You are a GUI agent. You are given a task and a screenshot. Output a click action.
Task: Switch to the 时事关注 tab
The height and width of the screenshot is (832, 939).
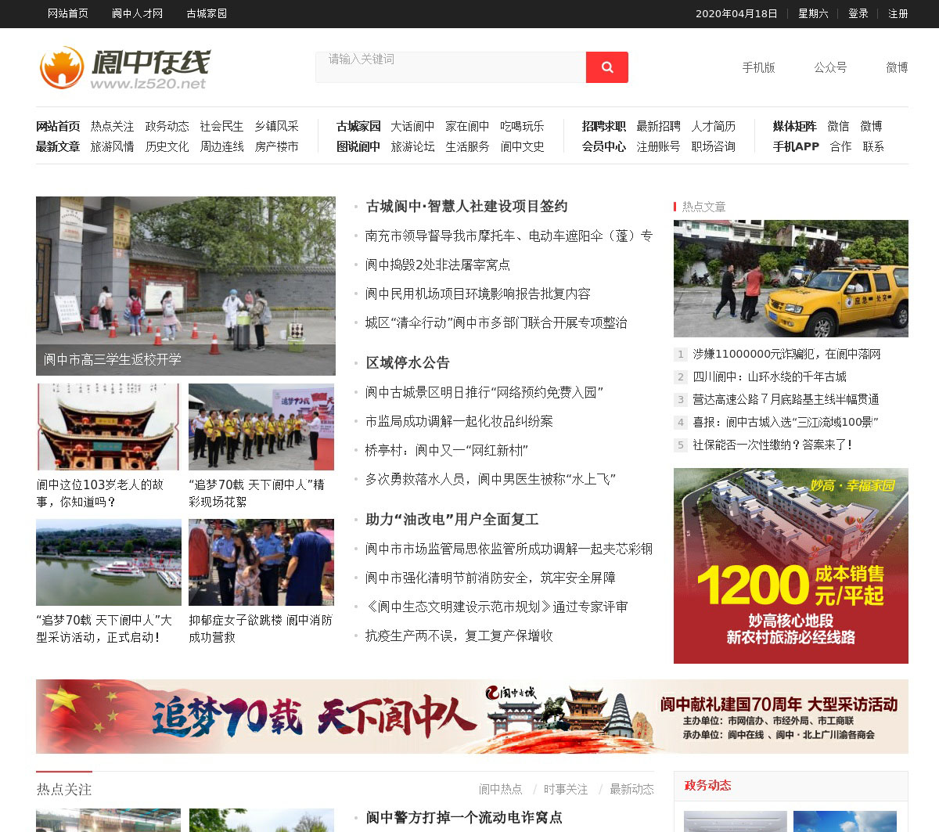(x=565, y=789)
